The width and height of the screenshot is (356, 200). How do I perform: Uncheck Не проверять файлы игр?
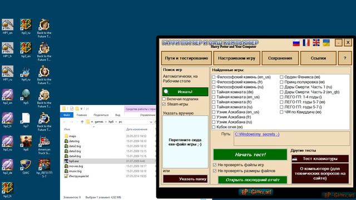click(x=215, y=165)
